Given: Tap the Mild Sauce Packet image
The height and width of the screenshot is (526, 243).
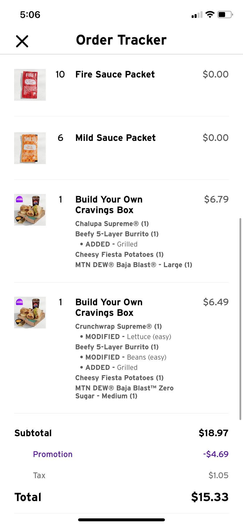Looking at the screenshot, I should tap(30, 148).
